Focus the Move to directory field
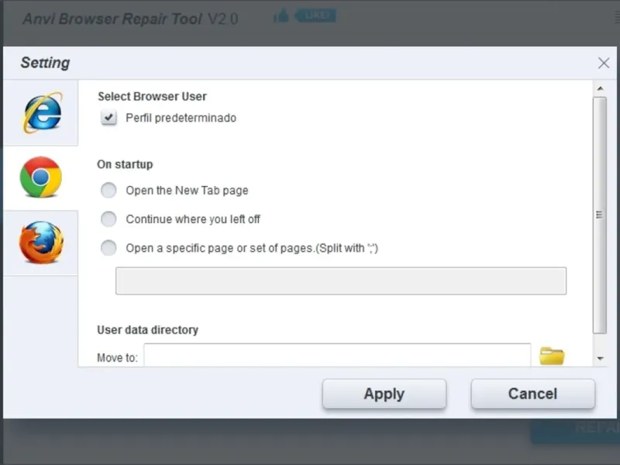This screenshot has height=465, width=620. 337,356
